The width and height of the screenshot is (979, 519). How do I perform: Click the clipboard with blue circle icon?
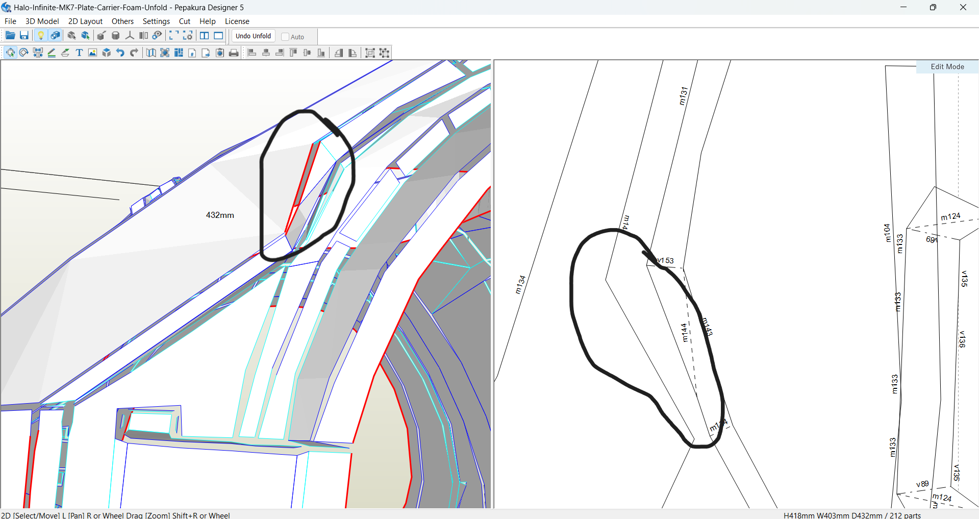pyautogui.click(x=220, y=53)
